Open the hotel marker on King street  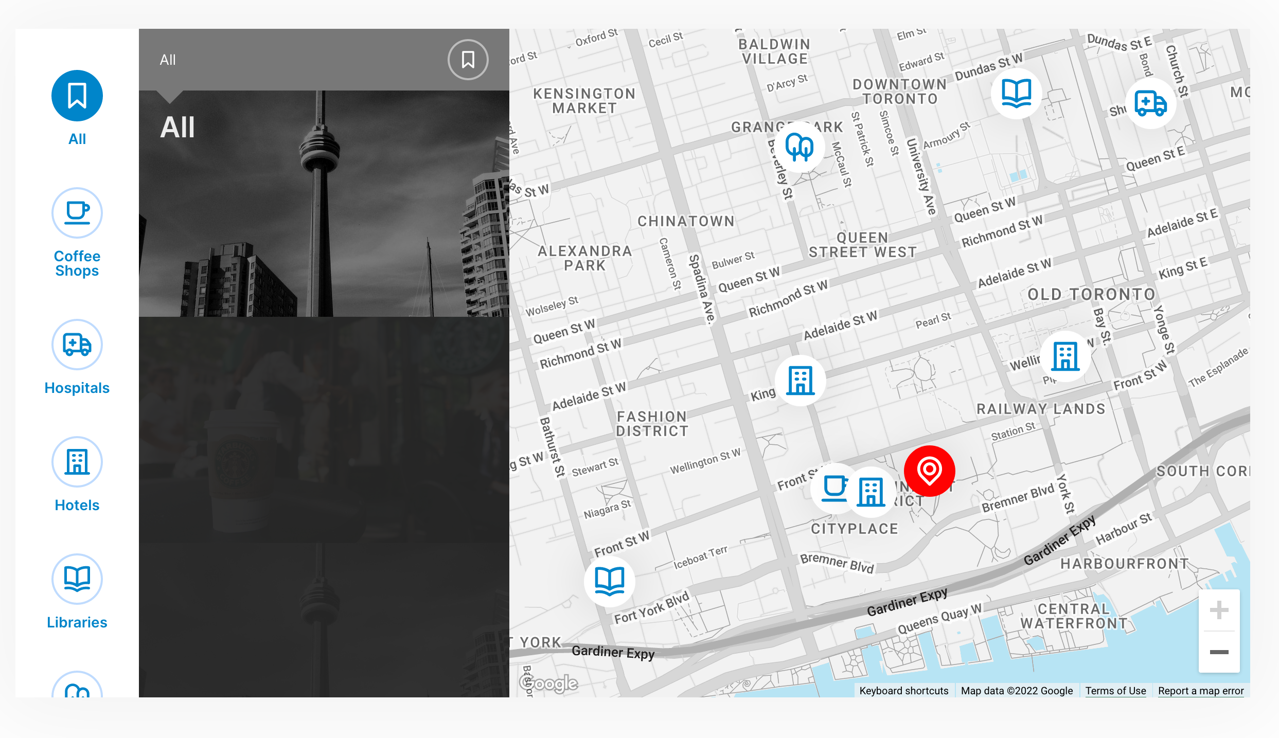(801, 381)
